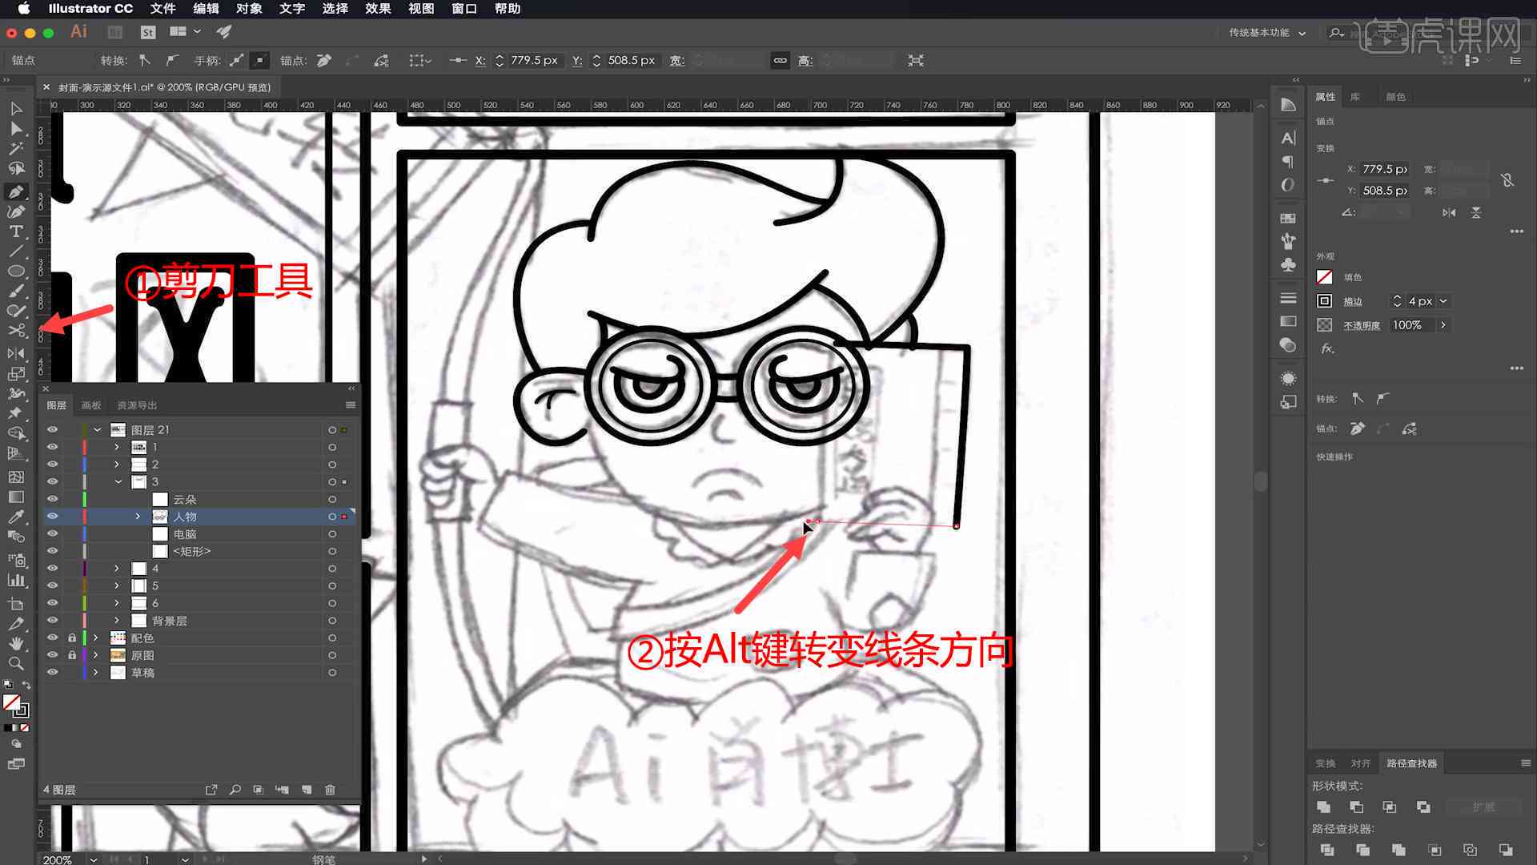Toggle visibility of 人物 layer
Viewport: 1537px width, 865px height.
click(x=52, y=517)
